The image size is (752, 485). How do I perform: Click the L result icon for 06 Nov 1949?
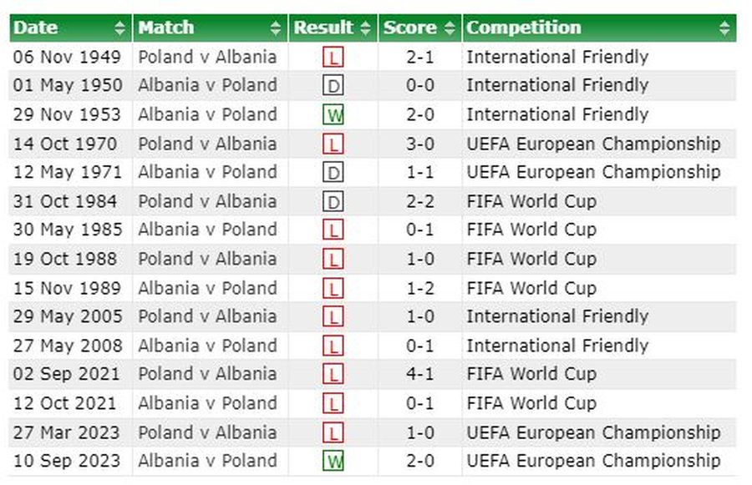(x=333, y=58)
